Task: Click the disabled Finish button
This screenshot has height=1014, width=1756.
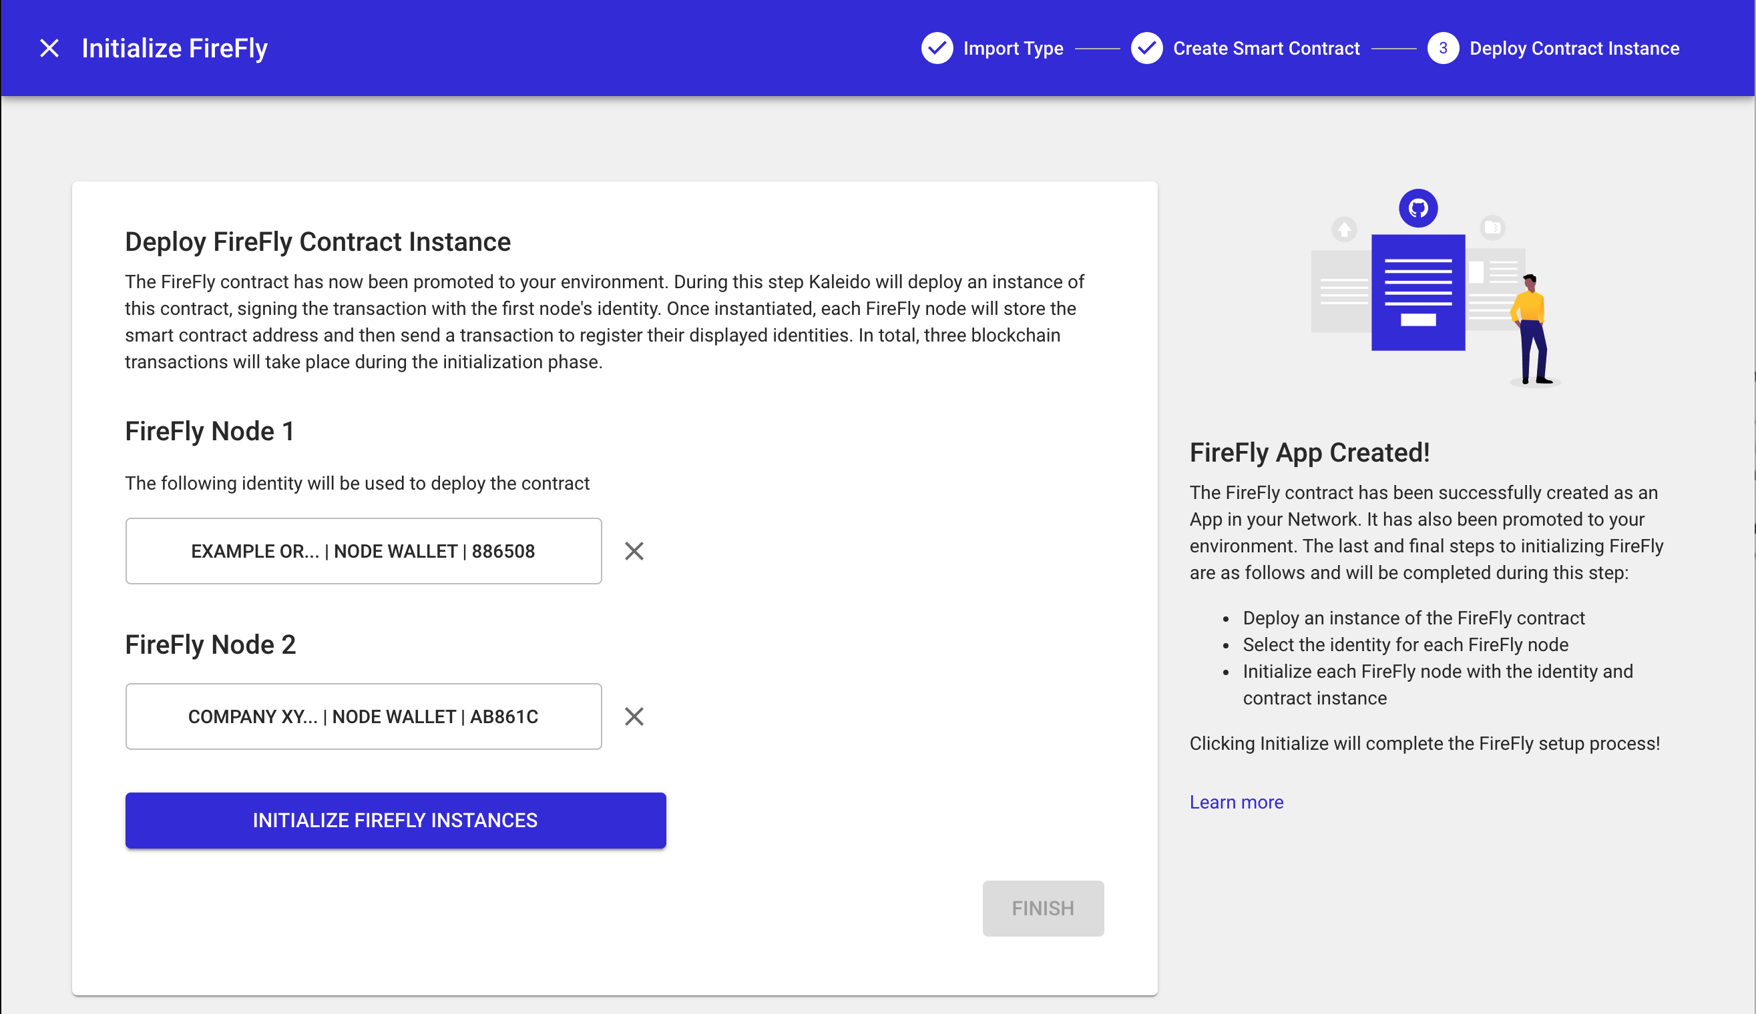Action: point(1043,908)
